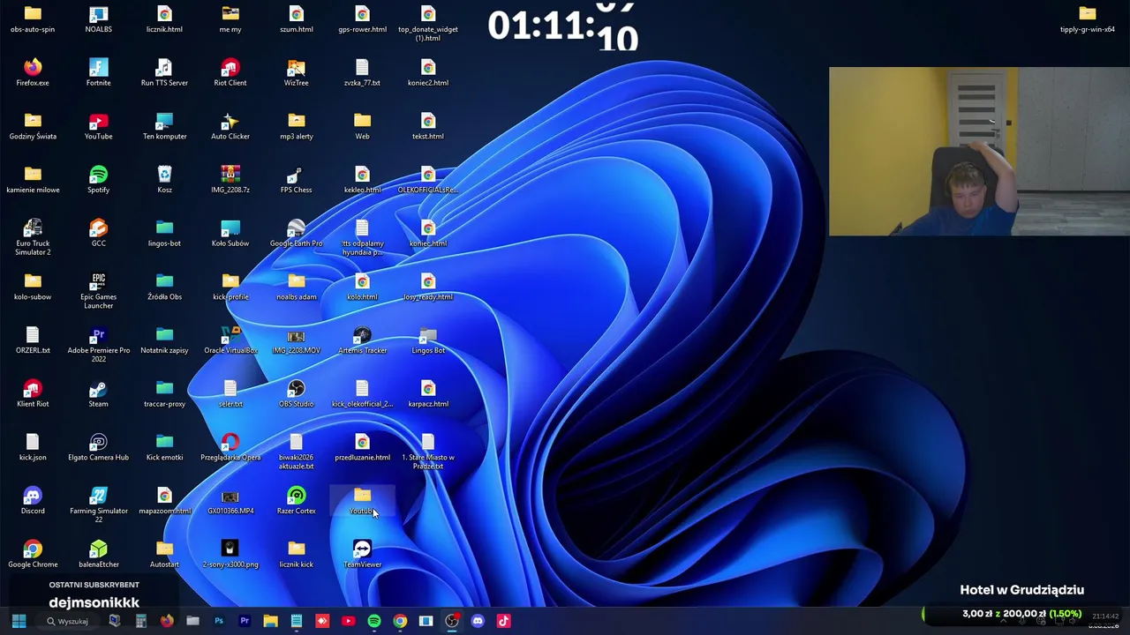Select the Godziny Świata folder
1130x635 pixels.
[33, 126]
